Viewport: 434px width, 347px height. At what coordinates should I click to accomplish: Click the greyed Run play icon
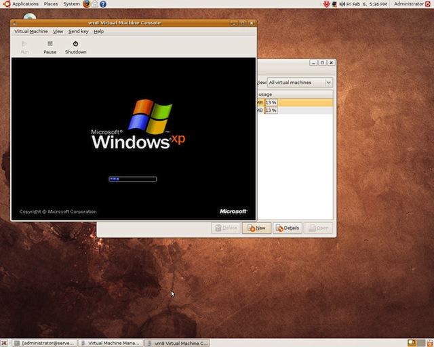pos(24,44)
